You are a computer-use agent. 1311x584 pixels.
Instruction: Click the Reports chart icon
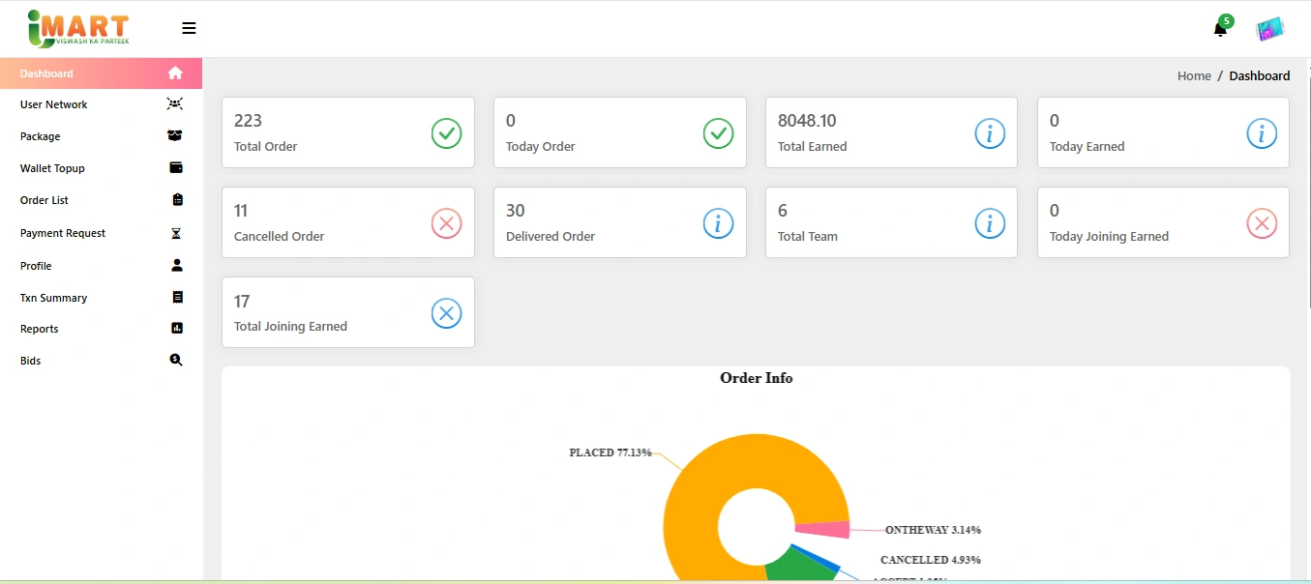click(x=176, y=329)
